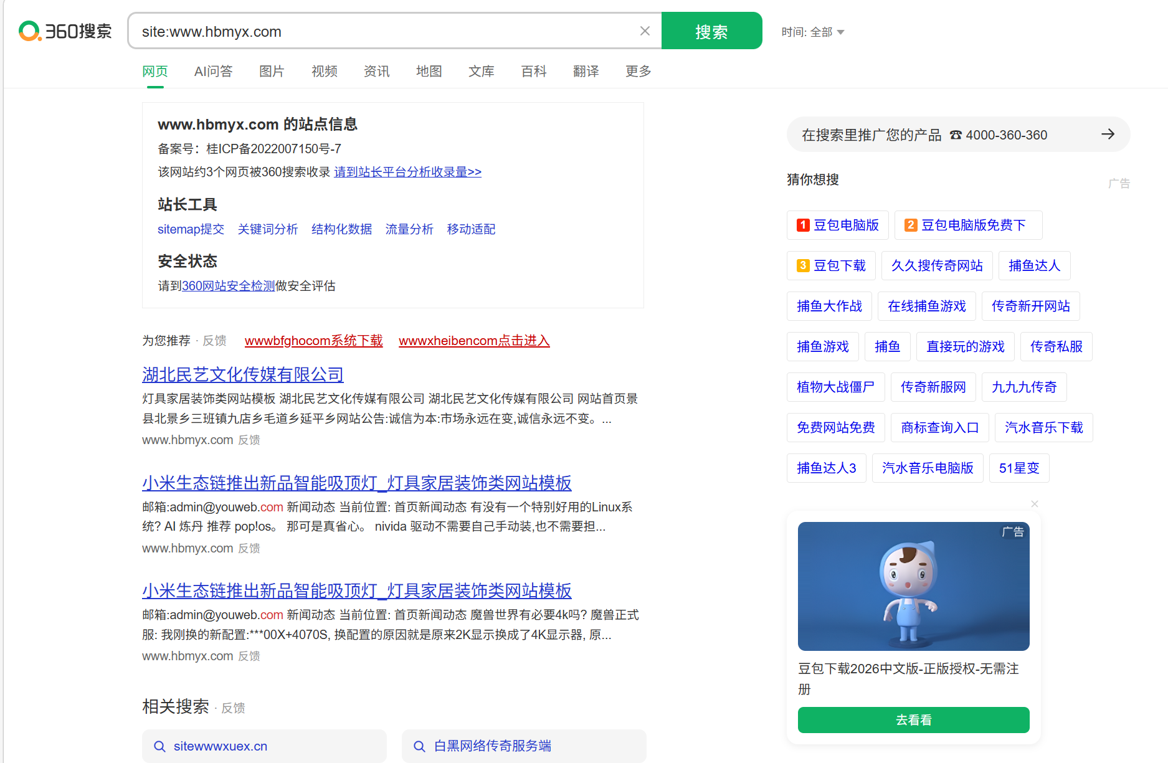Click the sitemap提交 link

tap(191, 229)
